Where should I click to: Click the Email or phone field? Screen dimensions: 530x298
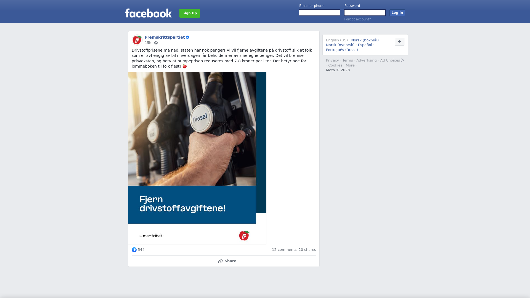pos(320,13)
